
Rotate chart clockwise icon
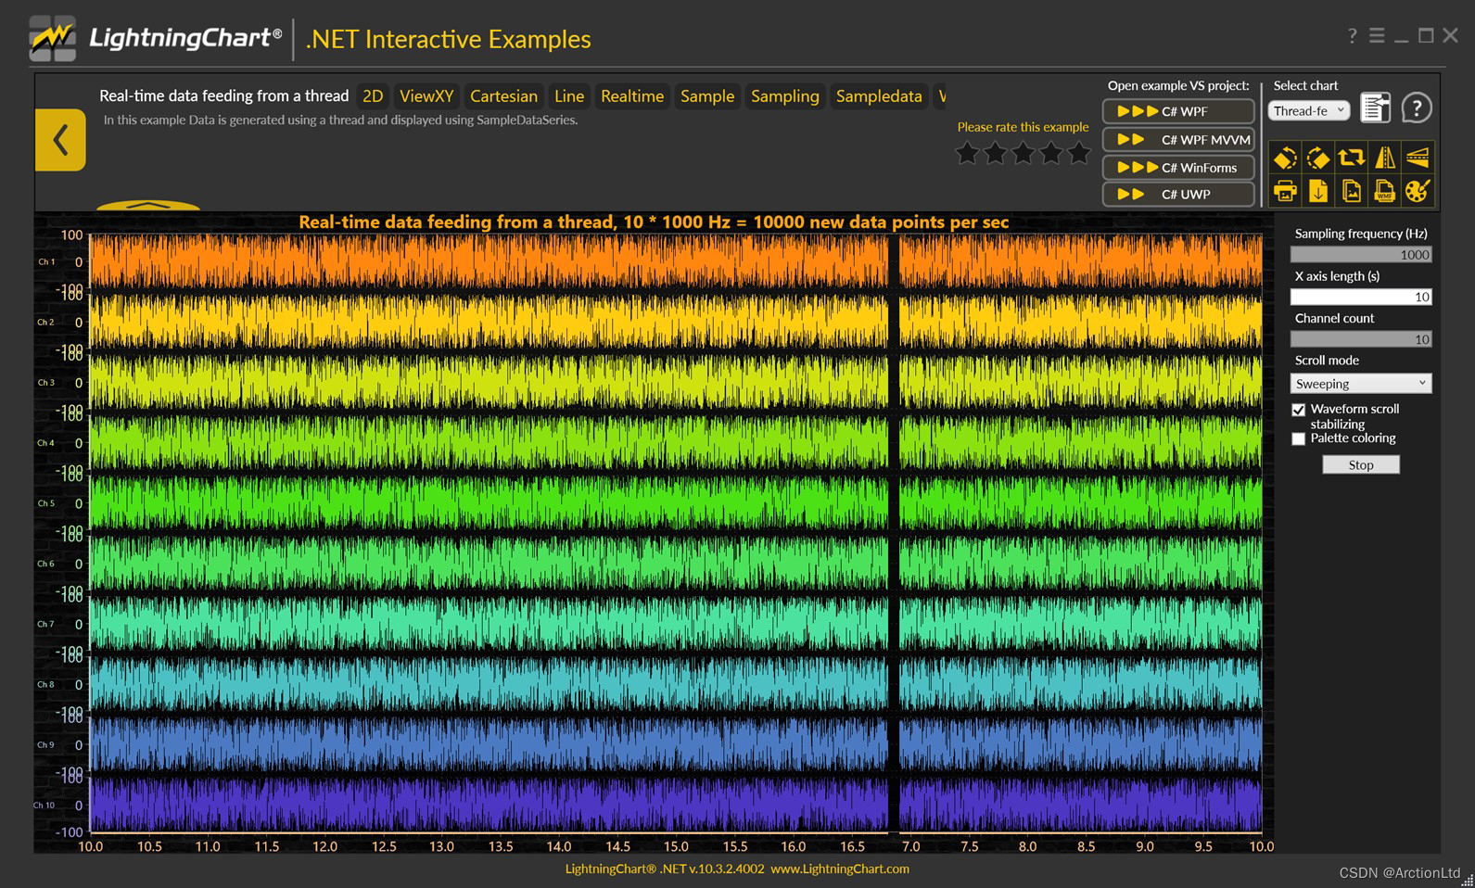[x=1318, y=158]
